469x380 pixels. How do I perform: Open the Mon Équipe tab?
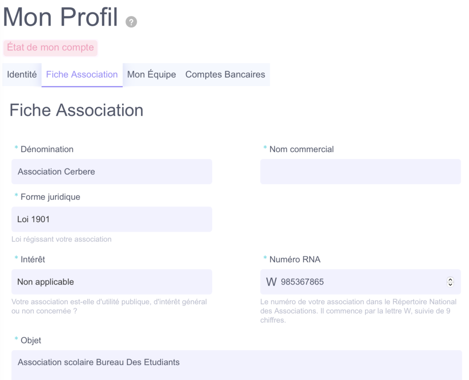[x=151, y=75]
